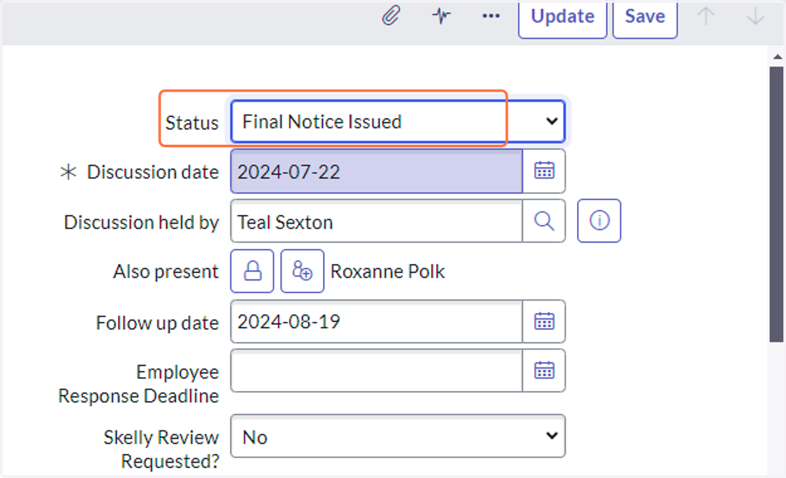Open the Skelly Review Requested dropdown
Screen dimensions: 786x478
click(x=398, y=436)
